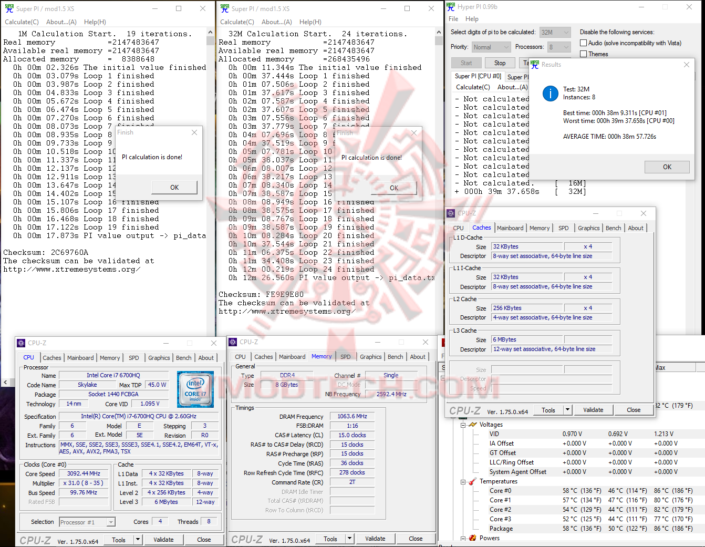This screenshot has width=705, height=547.
Task: Click the processor Name field showing Intel Core i7 6700HQ
Action: pyautogui.click(x=113, y=375)
